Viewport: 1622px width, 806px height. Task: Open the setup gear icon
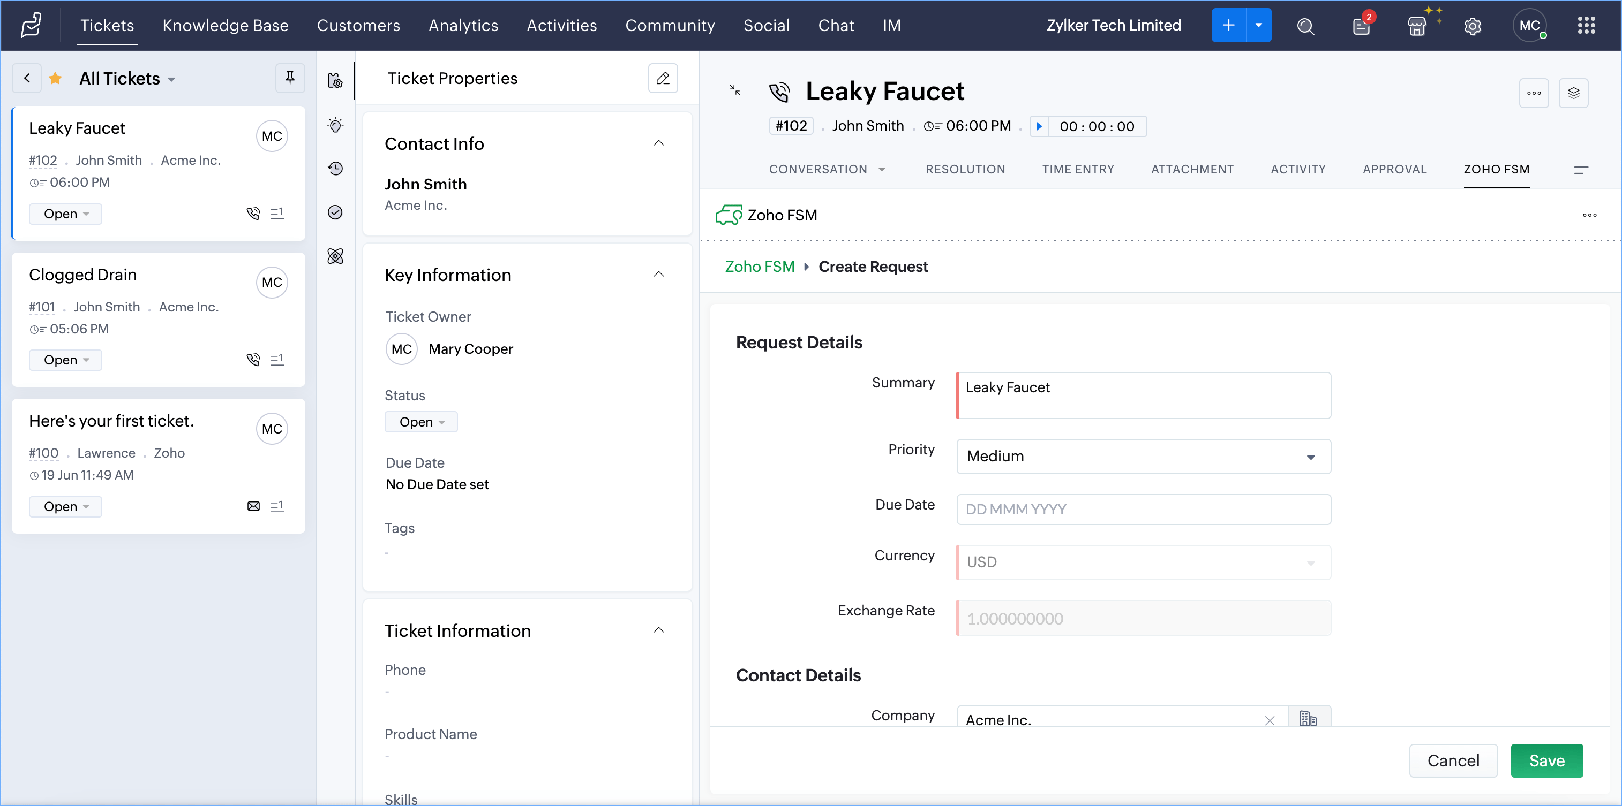pyautogui.click(x=1472, y=26)
